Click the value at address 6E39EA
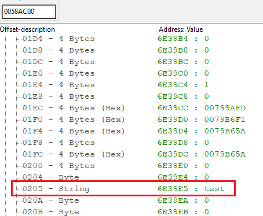This screenshot has height=216, width=263. (x=206, y=200)
